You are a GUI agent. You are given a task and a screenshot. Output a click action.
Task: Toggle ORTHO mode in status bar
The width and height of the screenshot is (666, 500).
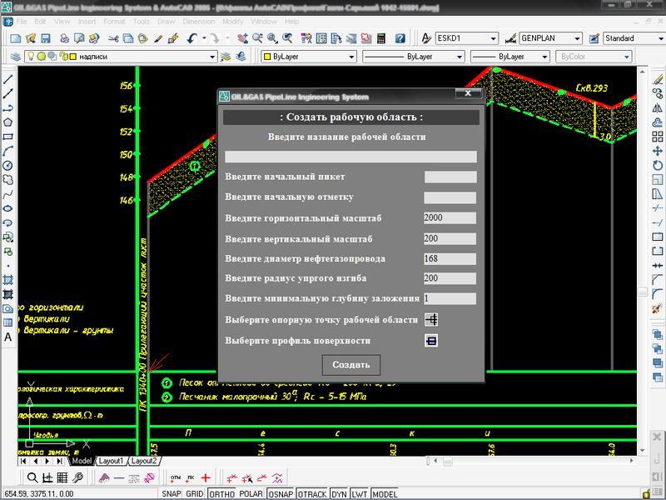point(221,494)
